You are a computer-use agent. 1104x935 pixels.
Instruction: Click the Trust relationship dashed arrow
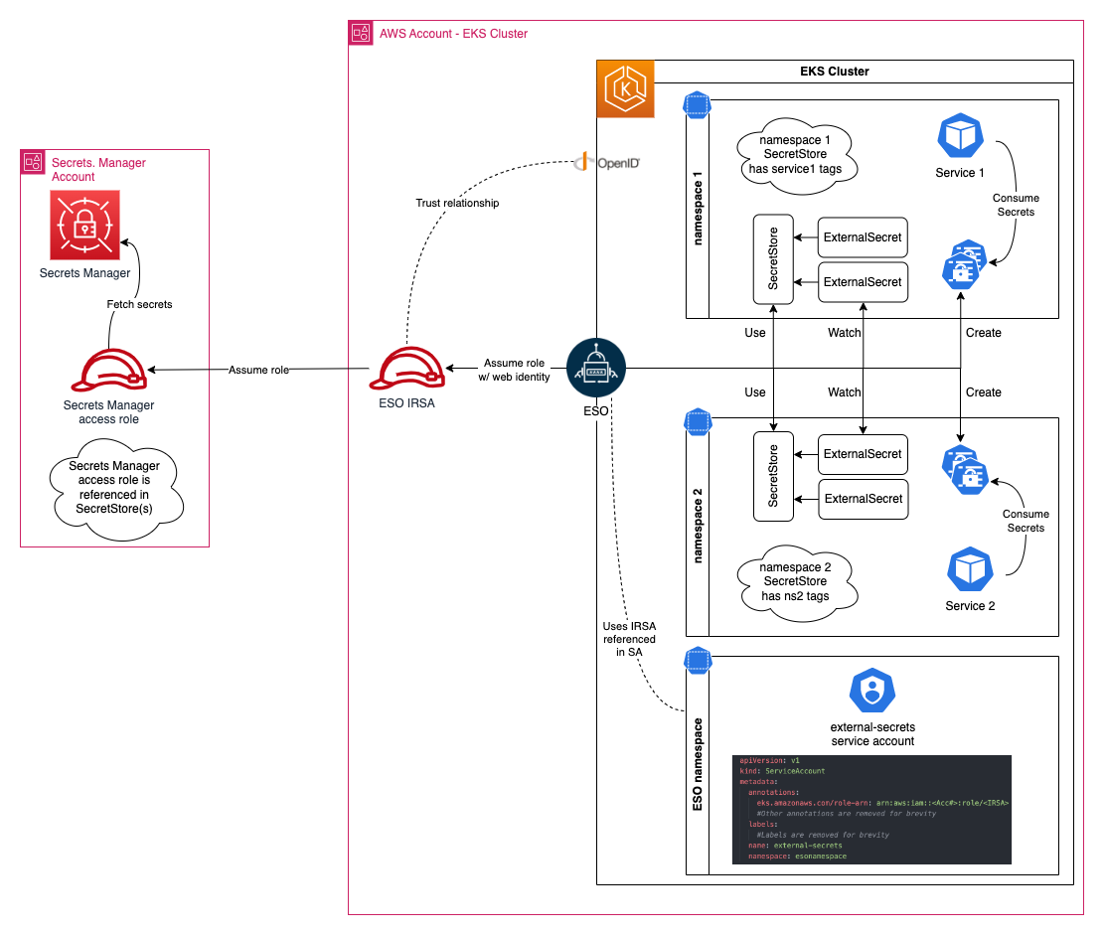[457, 203]
